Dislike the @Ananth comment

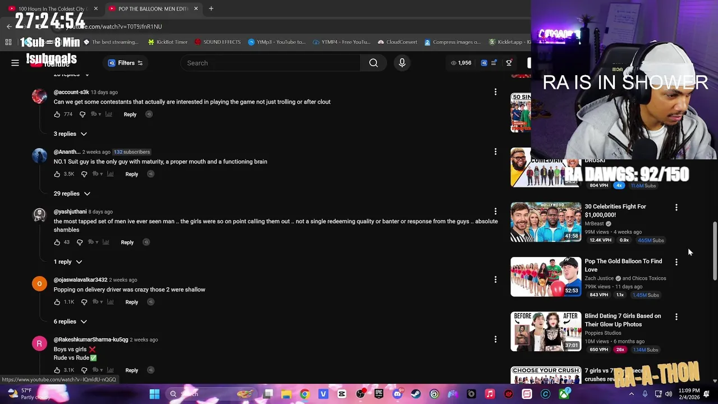pos(84,174)
